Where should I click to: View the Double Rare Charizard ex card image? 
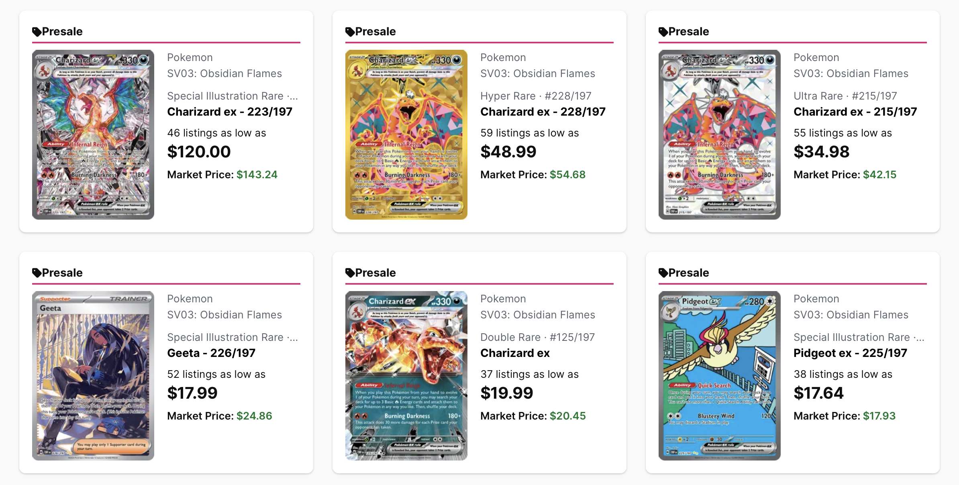[x=406, y=376]
